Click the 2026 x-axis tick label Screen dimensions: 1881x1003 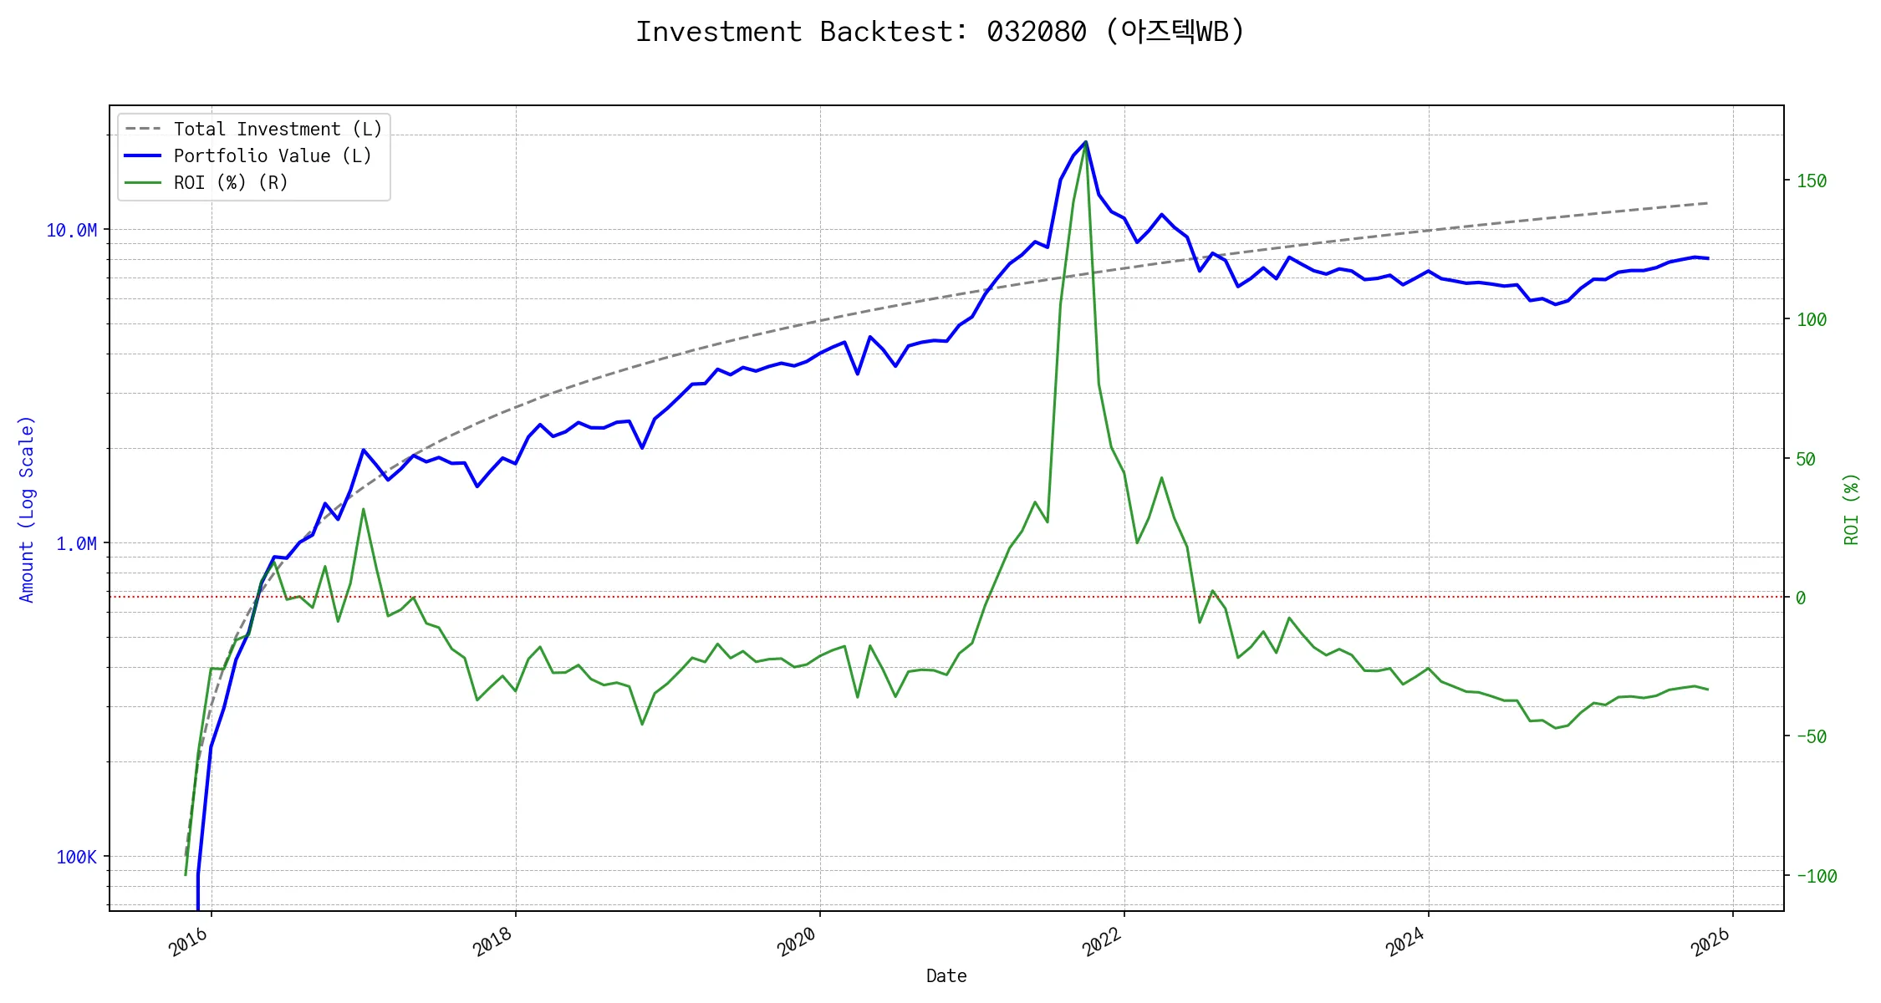[x=1710, y=942]
